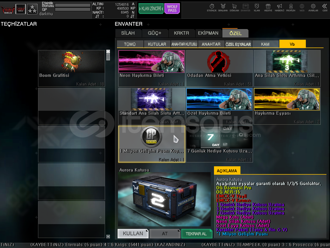Open the Dükkan shop cart icon
Image resolution: width=330 pixels, height=248 pixels.
(x=234, y=8)
